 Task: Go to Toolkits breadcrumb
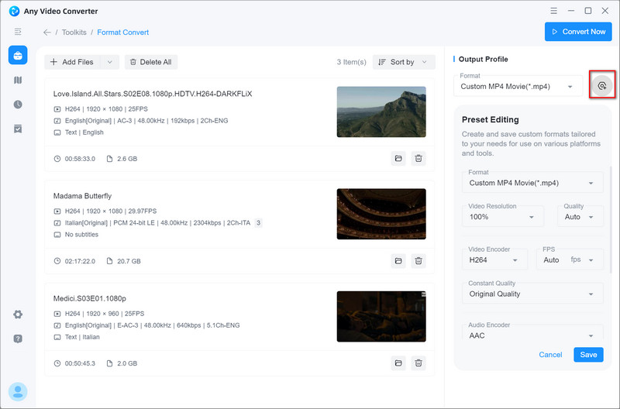click(x=74, y=33)
